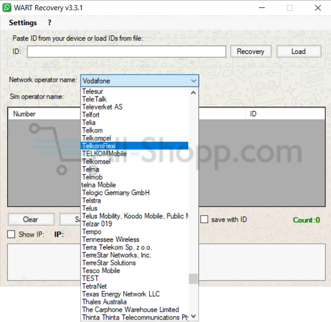Click the Clear button
Screen dimensions: 331x322
click(31, 220)
